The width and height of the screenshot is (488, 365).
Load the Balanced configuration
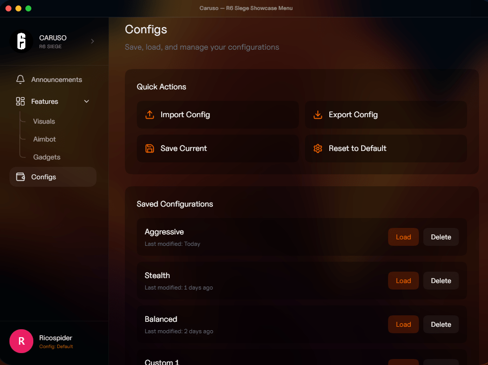(x=403, y=324)
